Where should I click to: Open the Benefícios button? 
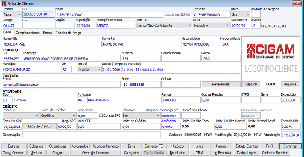coord(177,152)
